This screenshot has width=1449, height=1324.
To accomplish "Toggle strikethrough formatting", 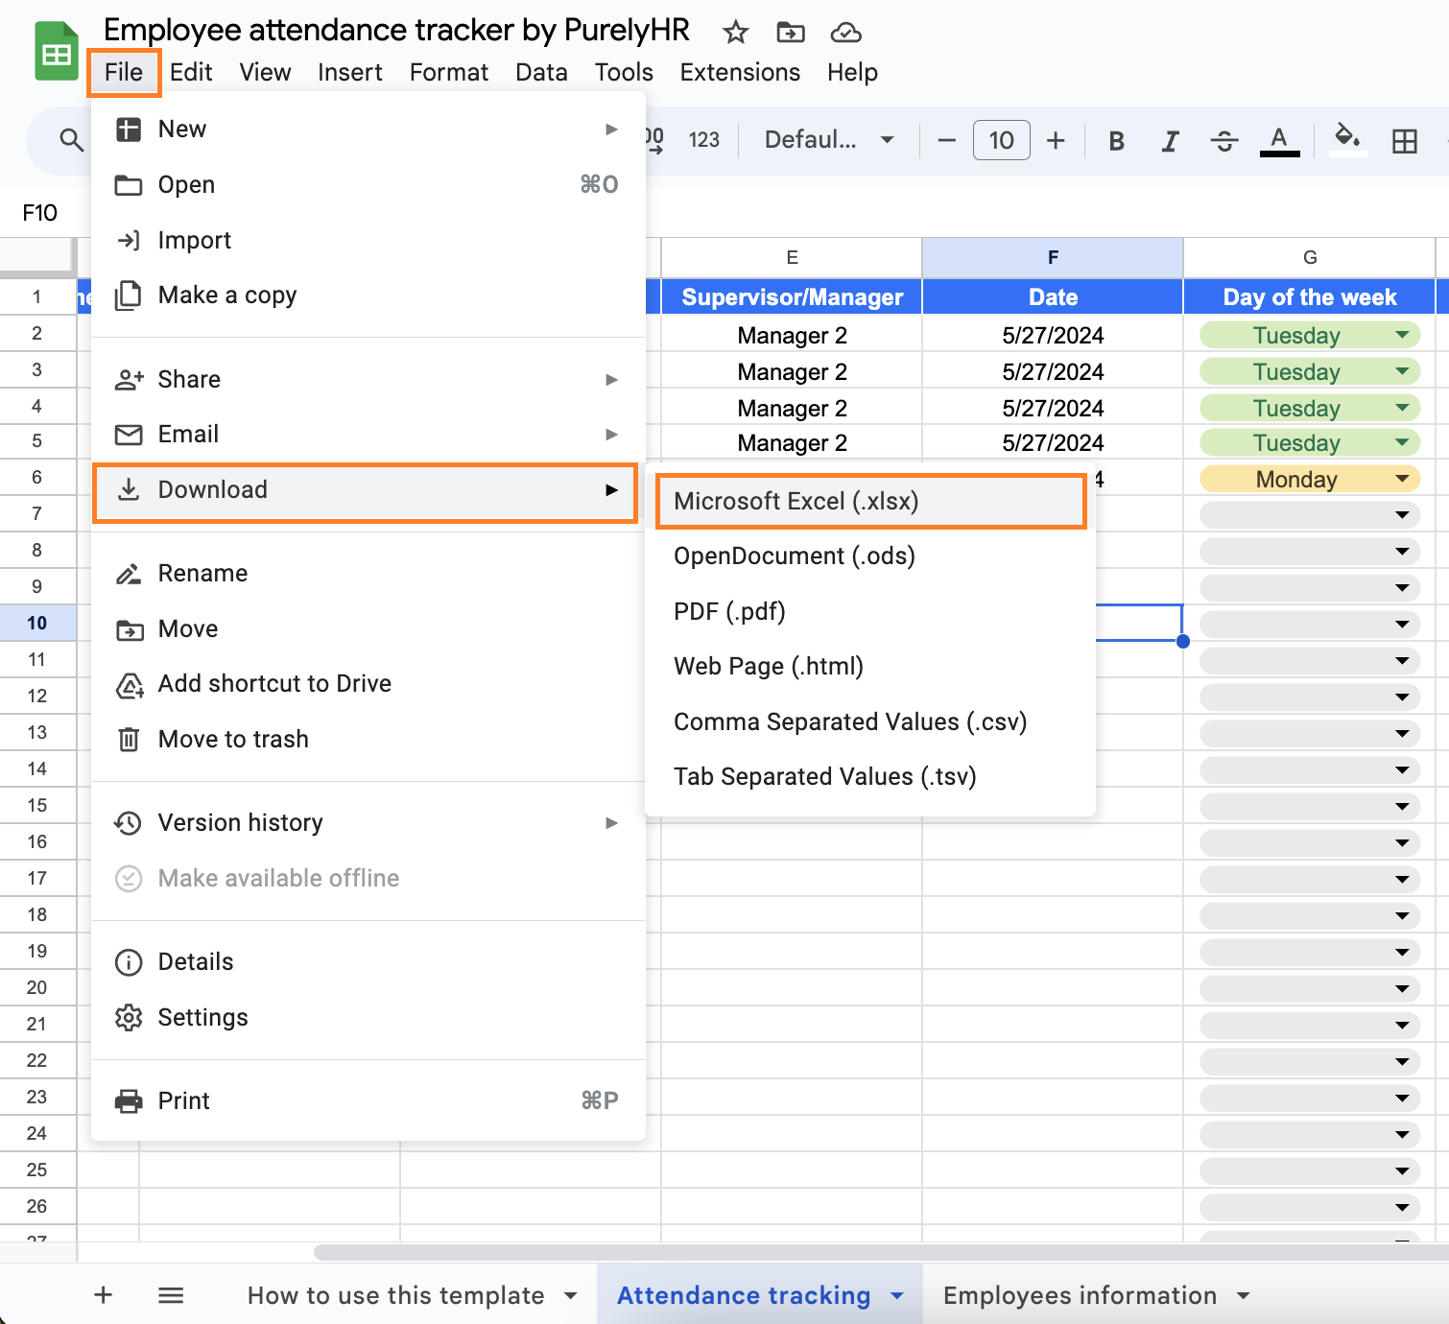I will coord(1223,141).
